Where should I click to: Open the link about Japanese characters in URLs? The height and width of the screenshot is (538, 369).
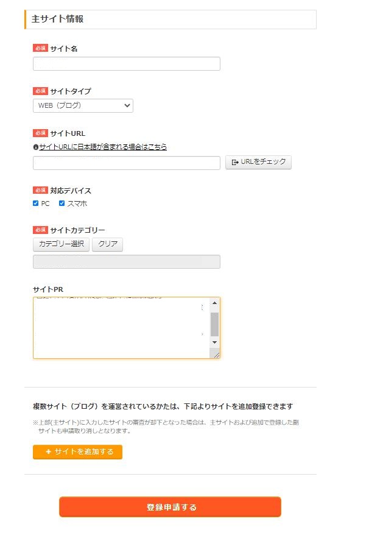pos(103,147)
